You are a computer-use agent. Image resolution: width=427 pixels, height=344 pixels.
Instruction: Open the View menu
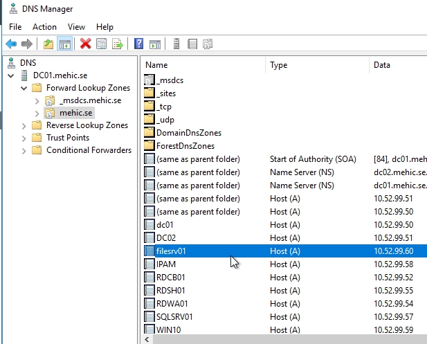click(76, 27)
